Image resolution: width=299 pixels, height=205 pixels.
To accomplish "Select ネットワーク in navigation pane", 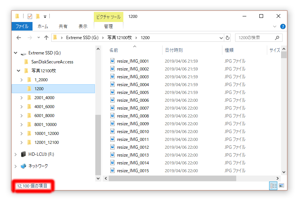I will click(38, 166).
